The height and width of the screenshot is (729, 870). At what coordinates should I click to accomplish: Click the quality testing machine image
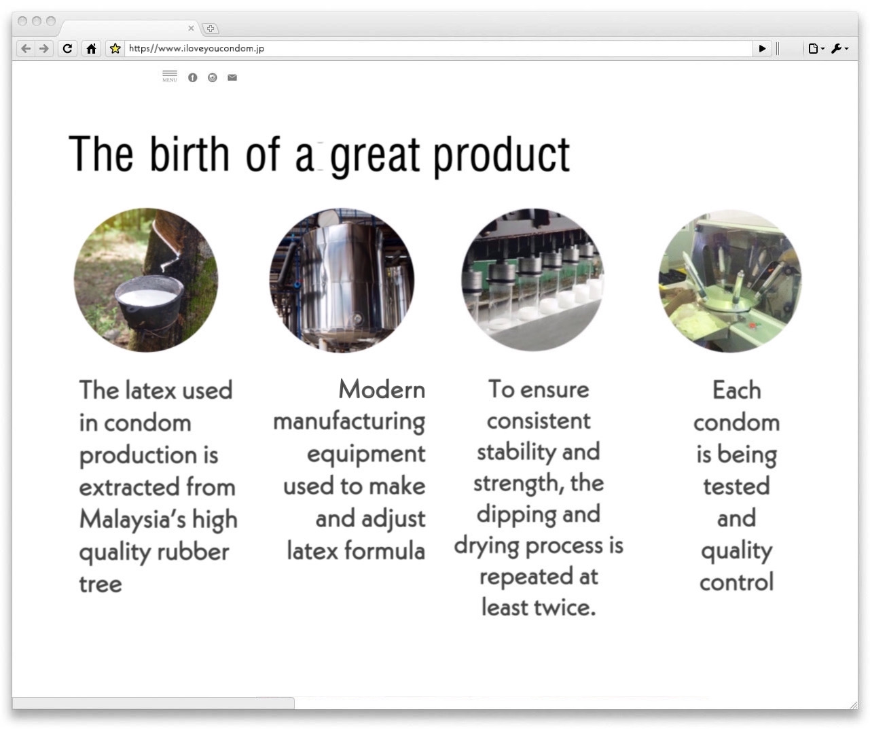point(730,280)
